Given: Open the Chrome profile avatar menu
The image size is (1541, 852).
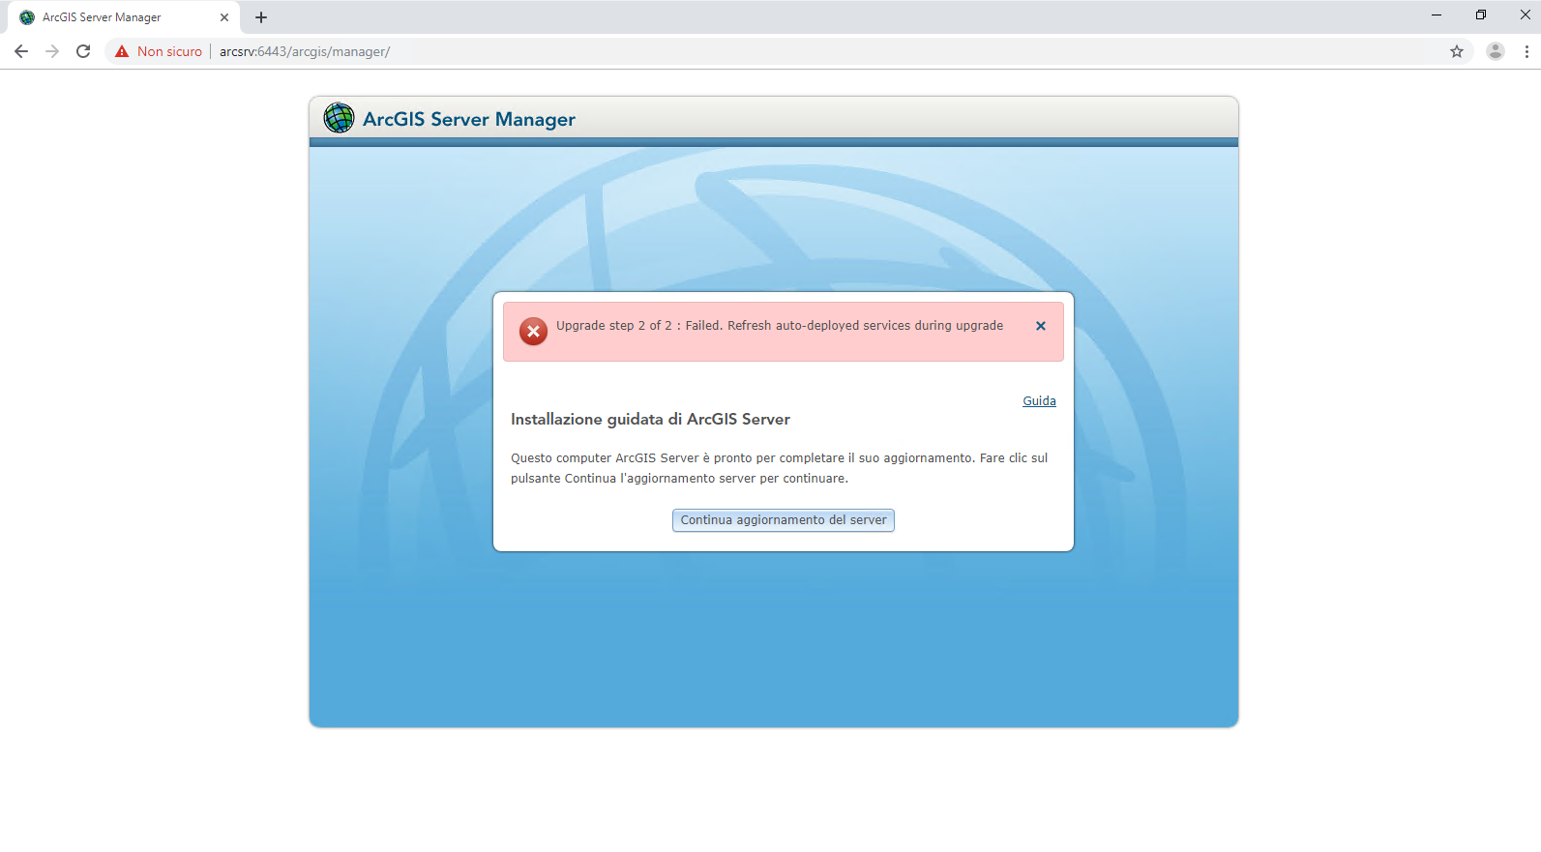Looking at the screenshot, I should [x=1496, y=51].
